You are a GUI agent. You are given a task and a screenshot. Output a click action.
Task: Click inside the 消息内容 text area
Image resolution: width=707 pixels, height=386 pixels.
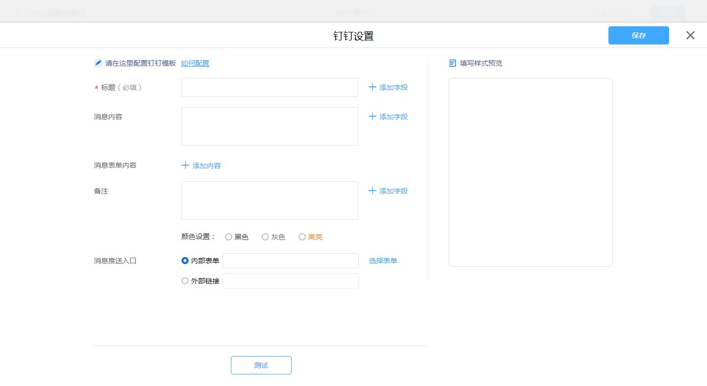click(270, 126)
